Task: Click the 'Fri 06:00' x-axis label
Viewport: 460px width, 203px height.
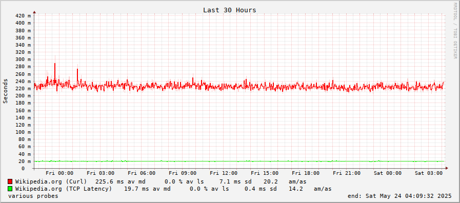Action: (x=142, y=174)
